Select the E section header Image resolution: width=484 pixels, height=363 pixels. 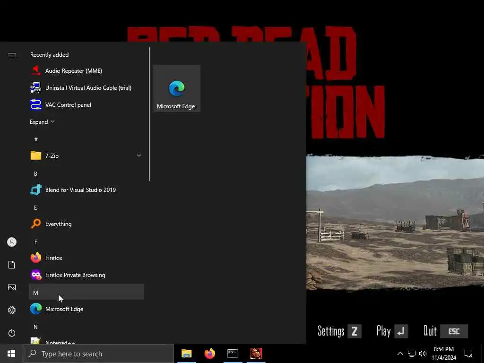pyautogui.click(x=35, y=208)
